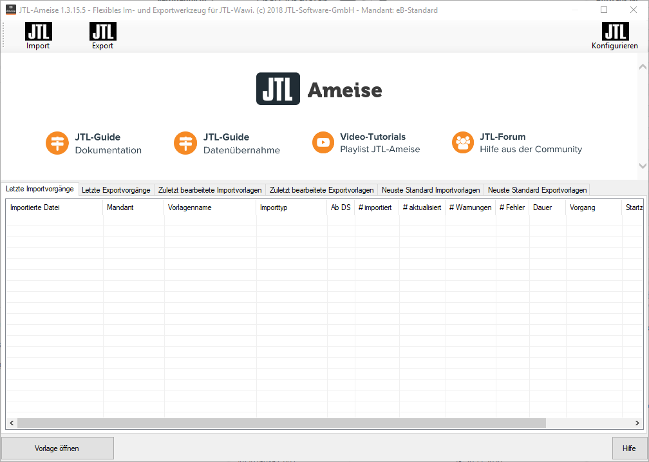This screenshot has width=649, height=462.
Task: Click the Import toolbar icon
Action: point(38,32)
